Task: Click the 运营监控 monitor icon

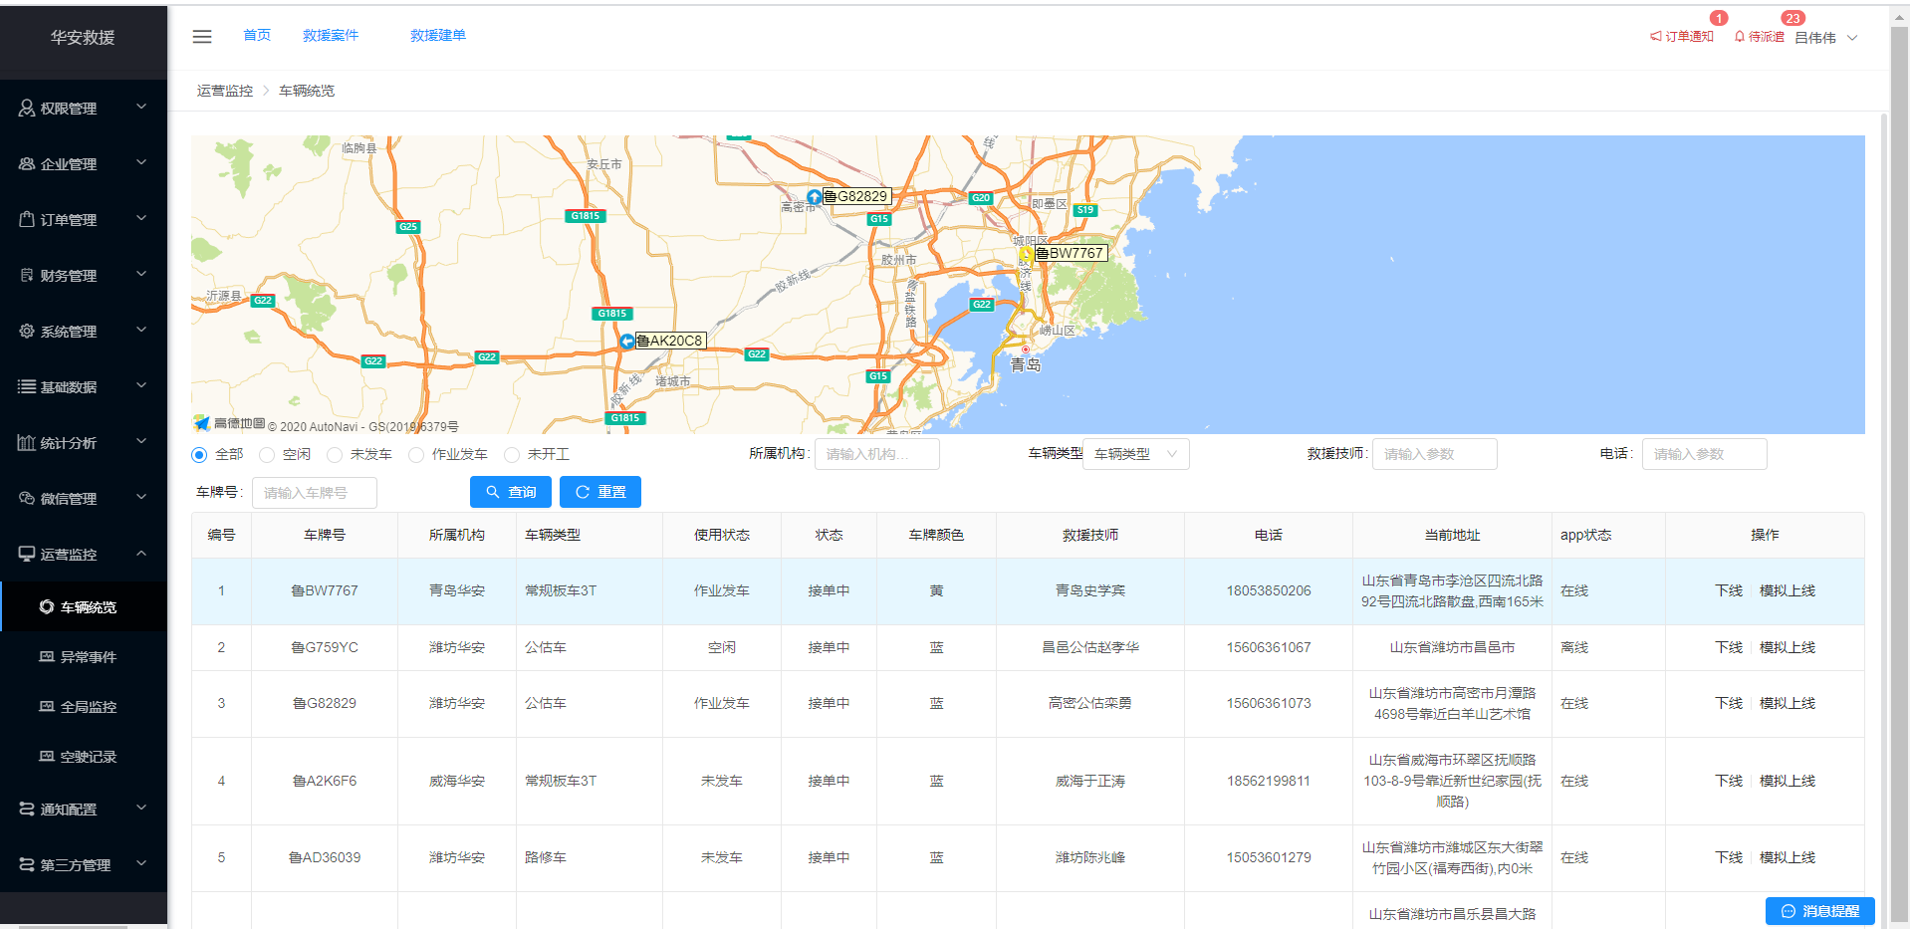Action: 27,554
